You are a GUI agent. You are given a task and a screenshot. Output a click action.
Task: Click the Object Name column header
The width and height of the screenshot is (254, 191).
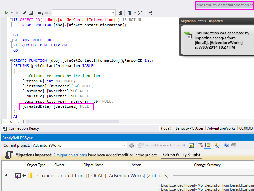(x=93, y=165)
